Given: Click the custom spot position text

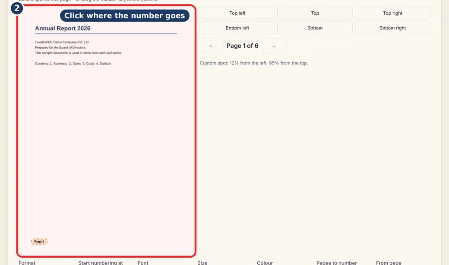Looking at the screenshot, I should 254,63.
